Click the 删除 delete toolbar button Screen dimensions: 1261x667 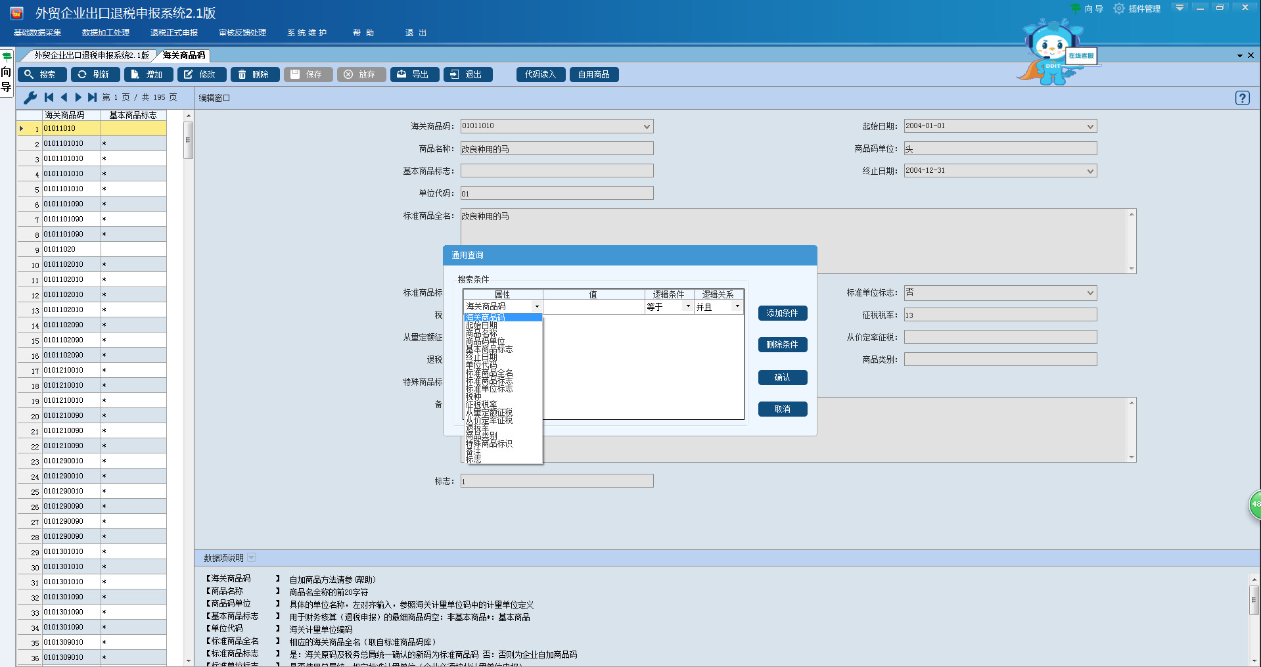[255, 75]
